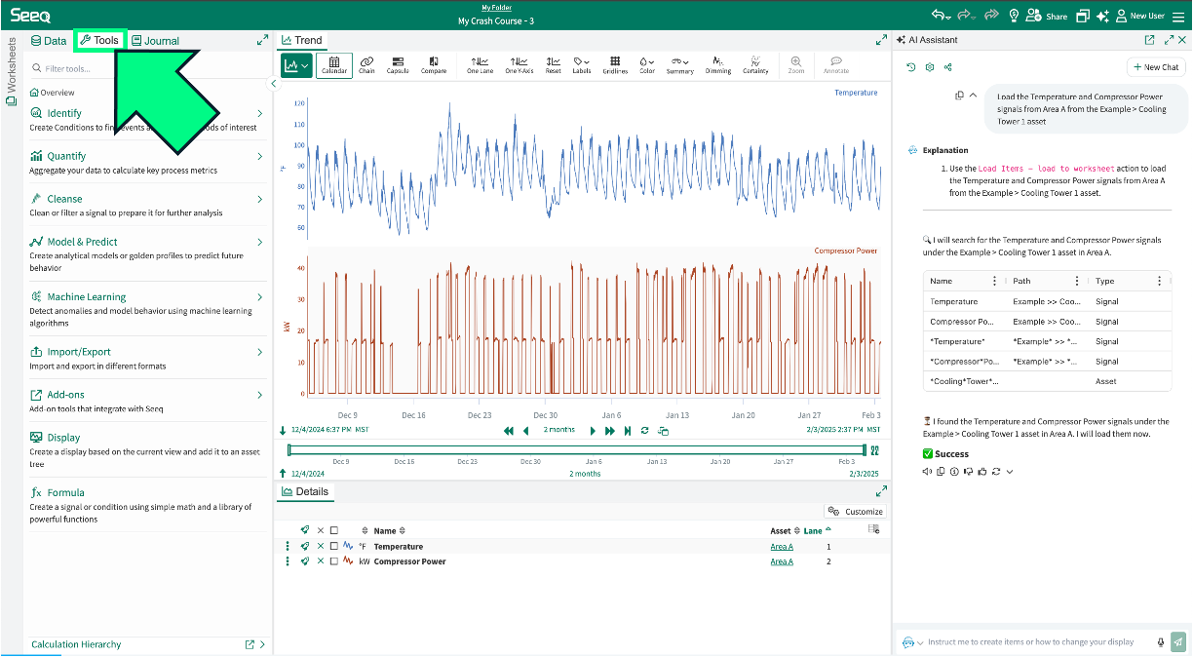Check the Temperature signal checkbox
This screenshot has width=1193, height=657.
tap(334, 547)
